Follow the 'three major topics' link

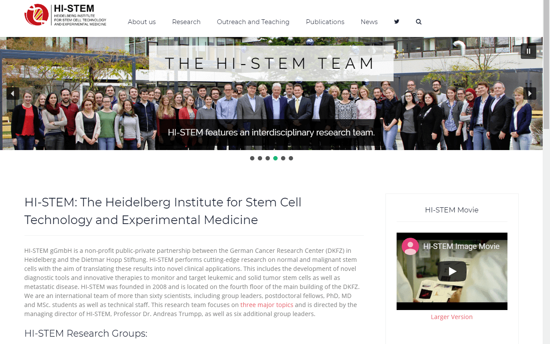pos(267,305)
